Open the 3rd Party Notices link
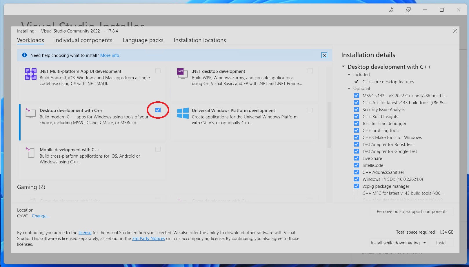 coord(148,239)
